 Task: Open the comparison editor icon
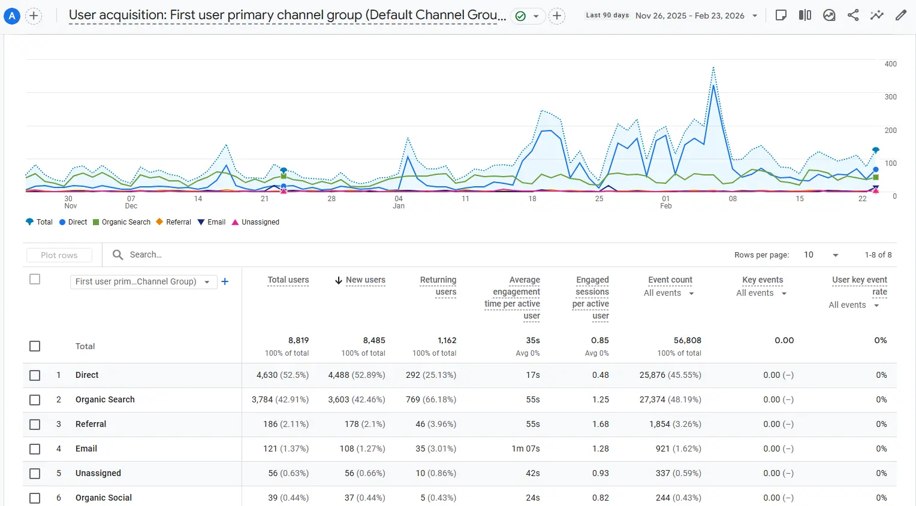tap(805, 15)
